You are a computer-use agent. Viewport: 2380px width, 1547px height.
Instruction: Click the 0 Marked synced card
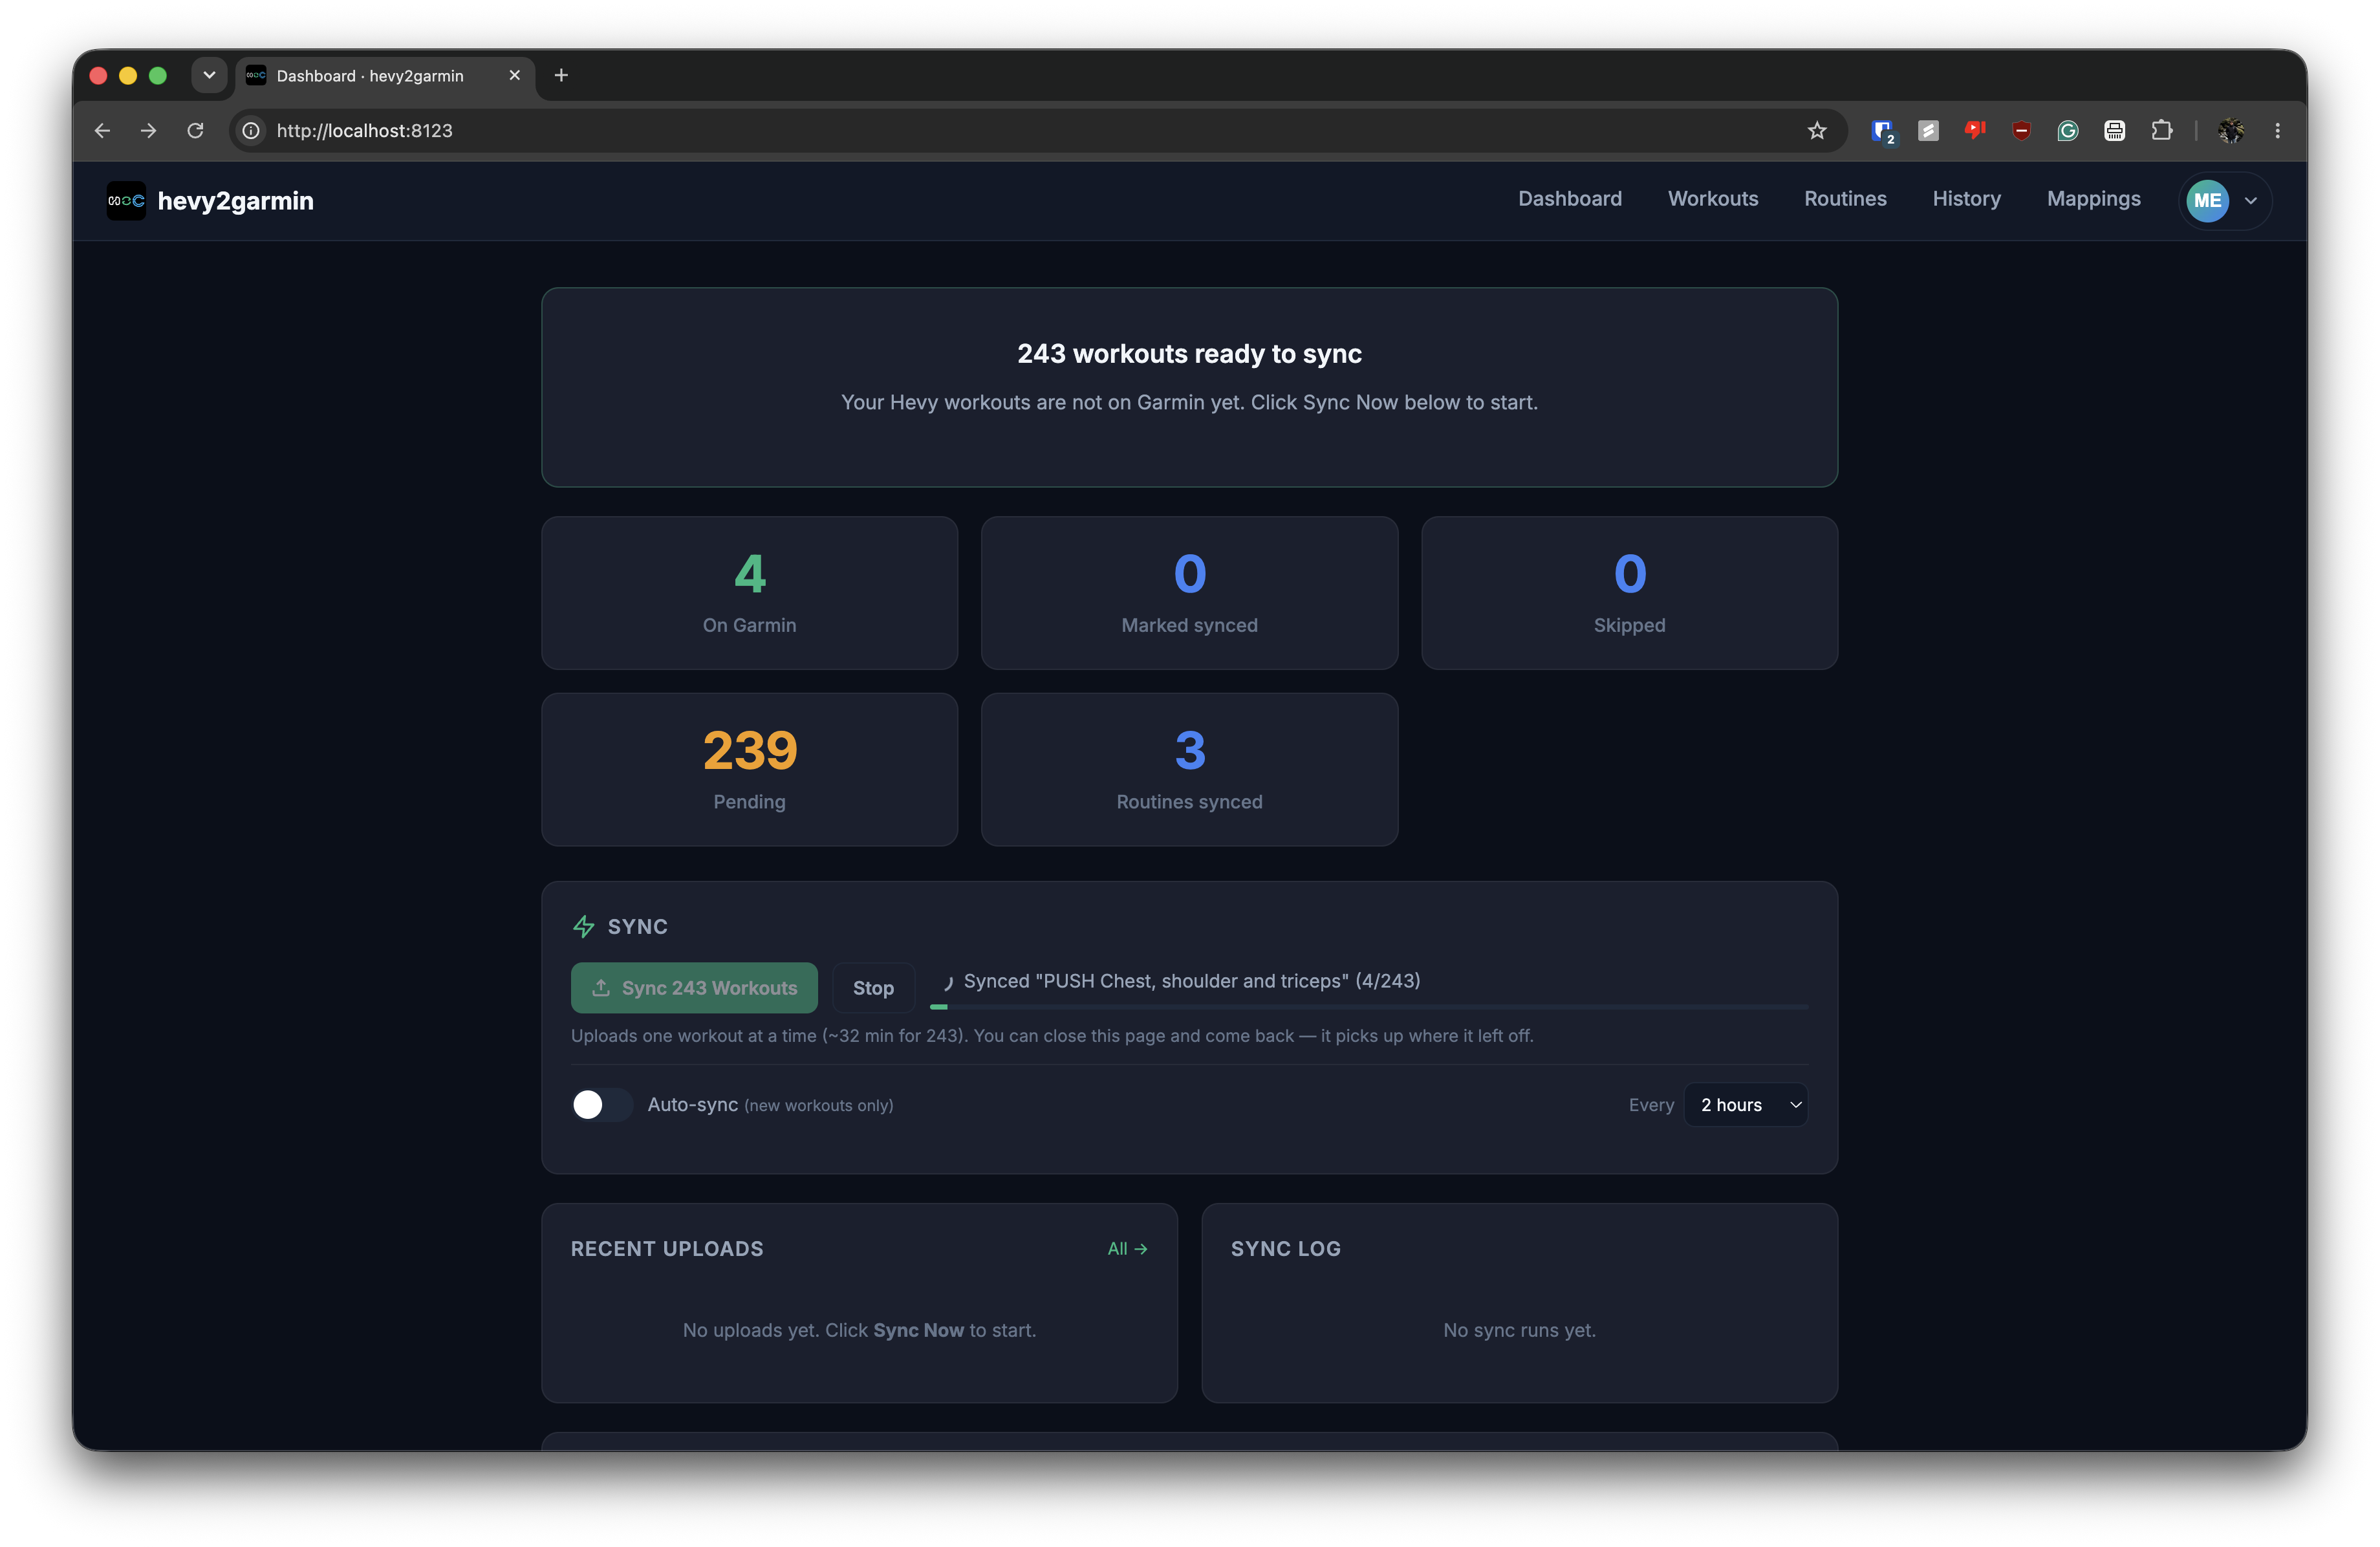click(x=1189, y=592)
